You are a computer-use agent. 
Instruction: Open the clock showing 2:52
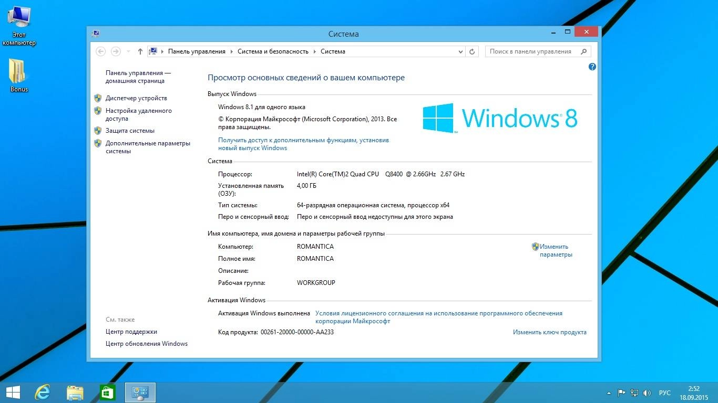[x=694, y=393]
